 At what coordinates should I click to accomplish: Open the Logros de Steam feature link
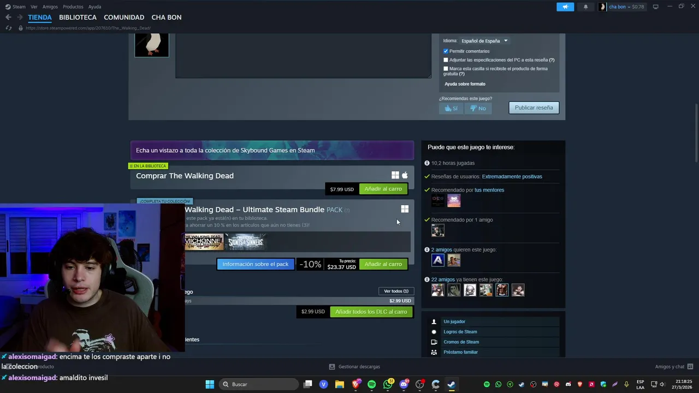[460, 332]
